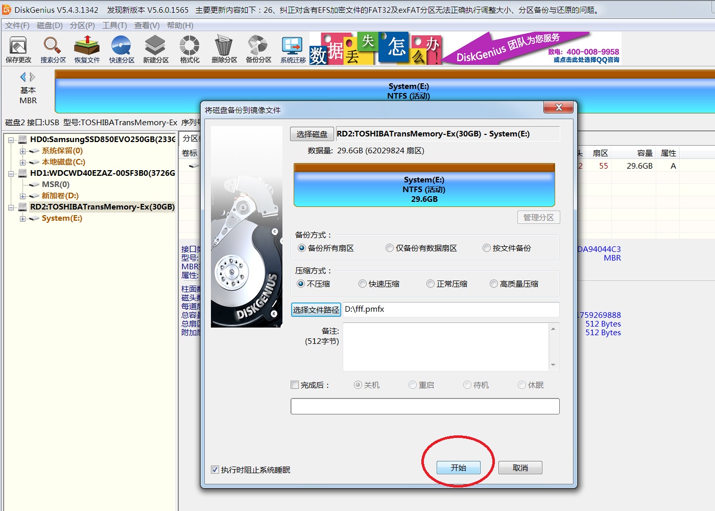
Task: Select the 仅备份有数据扇区 radio option
Action: point(390,248)
